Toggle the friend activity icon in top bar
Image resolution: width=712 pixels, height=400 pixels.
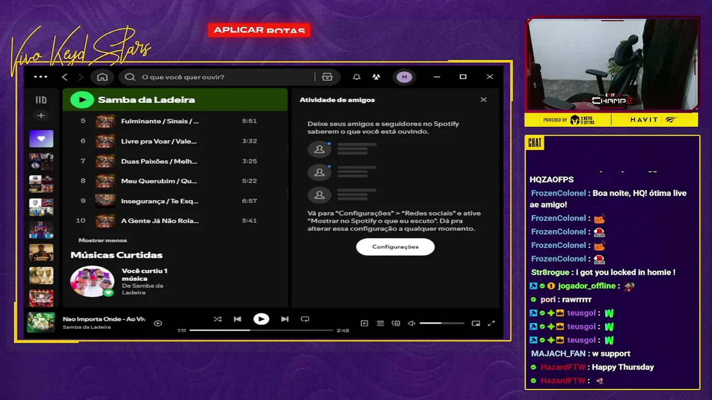tap(377, 77)
